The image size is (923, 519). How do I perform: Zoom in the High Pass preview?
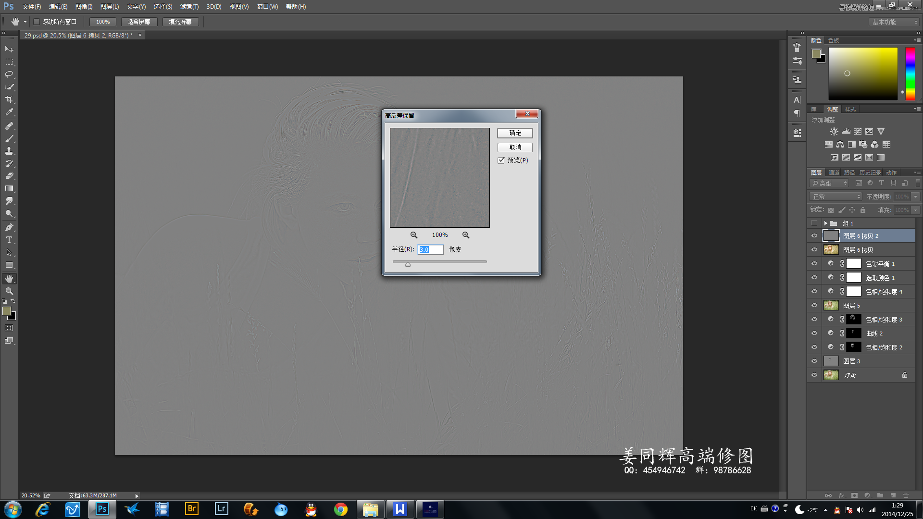466,235
